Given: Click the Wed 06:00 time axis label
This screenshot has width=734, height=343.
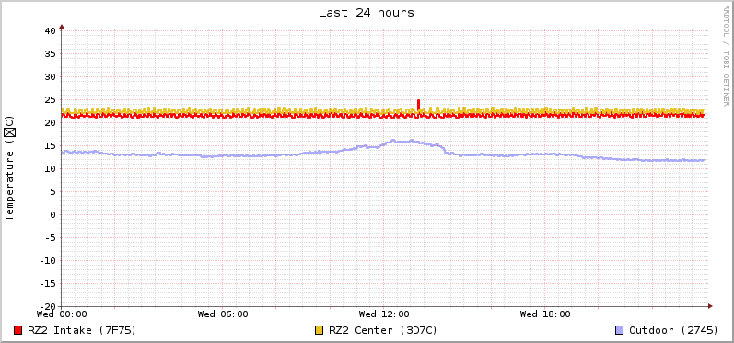Looking at the screenshot, I should pos(223,314).
